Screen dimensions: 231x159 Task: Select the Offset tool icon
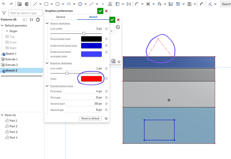pos(159,4)
